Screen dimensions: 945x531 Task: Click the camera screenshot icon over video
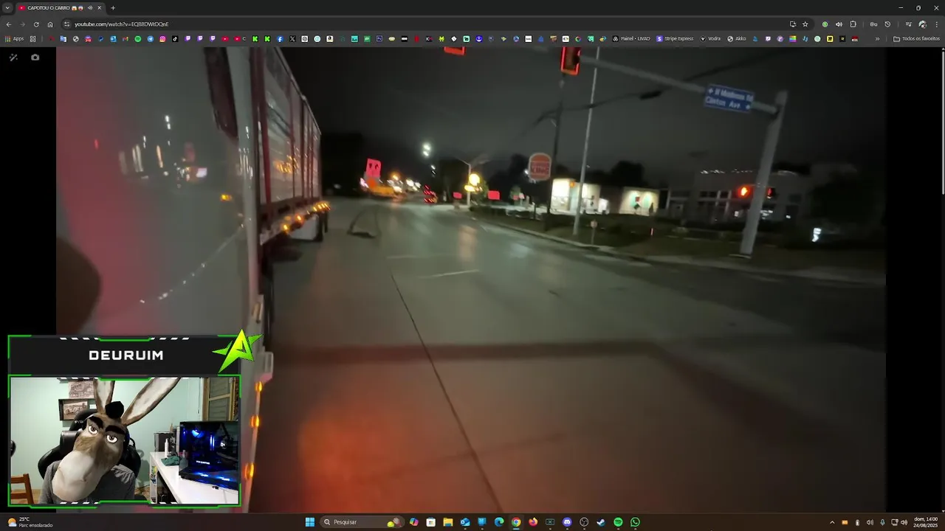(35, 57)
